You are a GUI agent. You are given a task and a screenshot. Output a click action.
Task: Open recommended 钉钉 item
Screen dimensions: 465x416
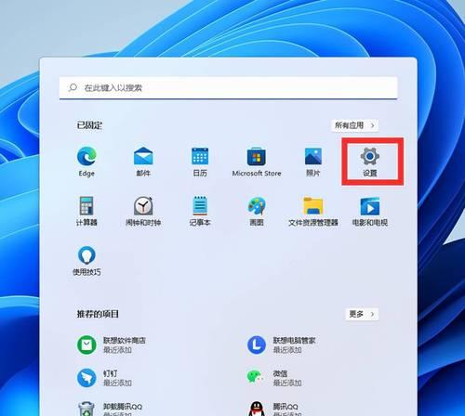coord(104,378)
